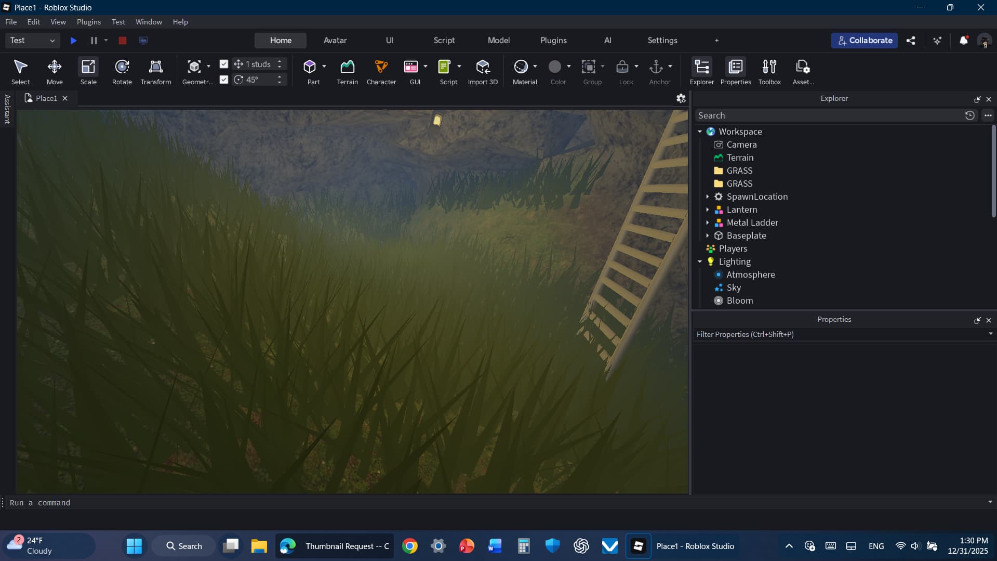Open the Test mode dropdown
The width and height of the screenshot is (997, 561).
(32, 41)
